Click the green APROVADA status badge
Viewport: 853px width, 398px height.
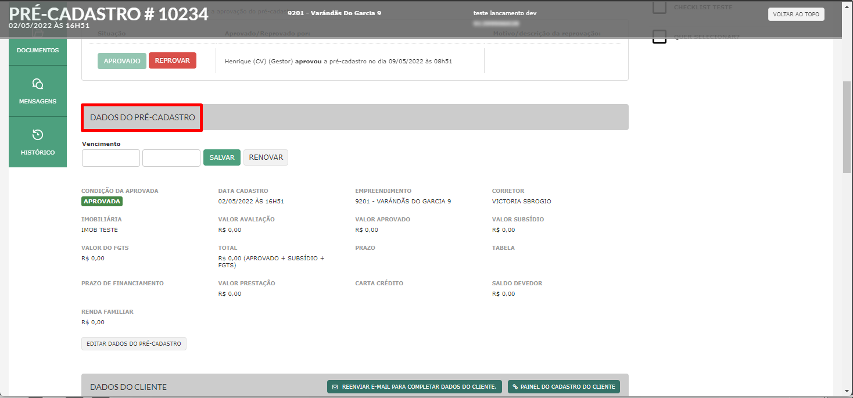click(102, 202)
